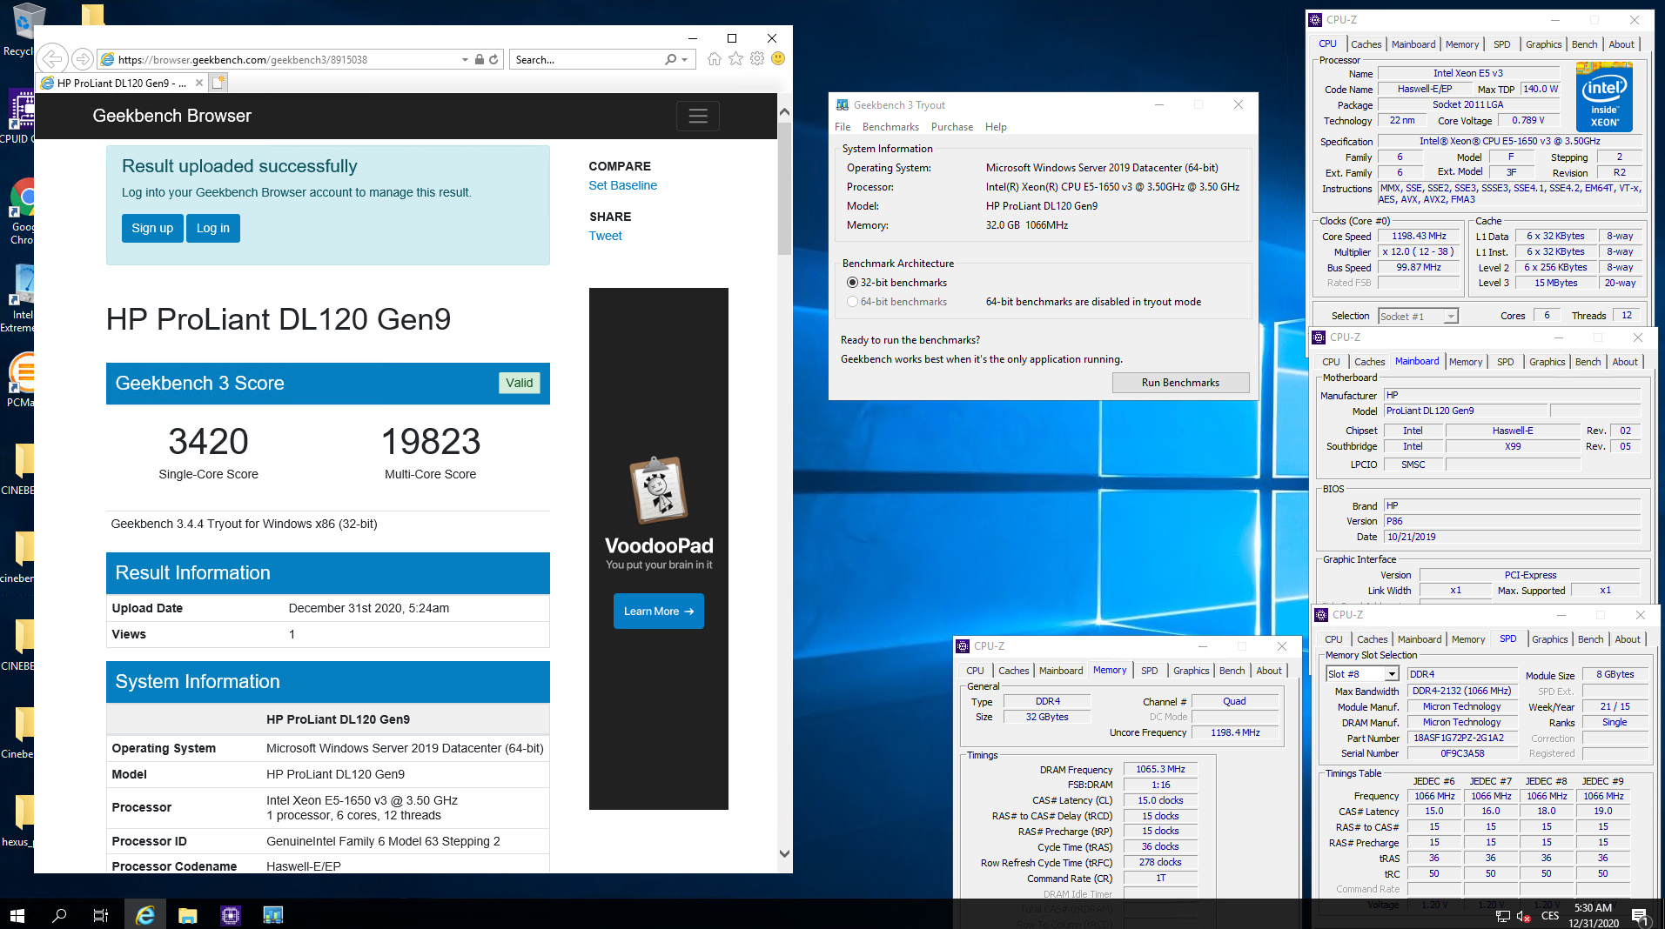1665x929 pixels.
Task: Click Internet Explorer taskbar icon
Action: 144,915
